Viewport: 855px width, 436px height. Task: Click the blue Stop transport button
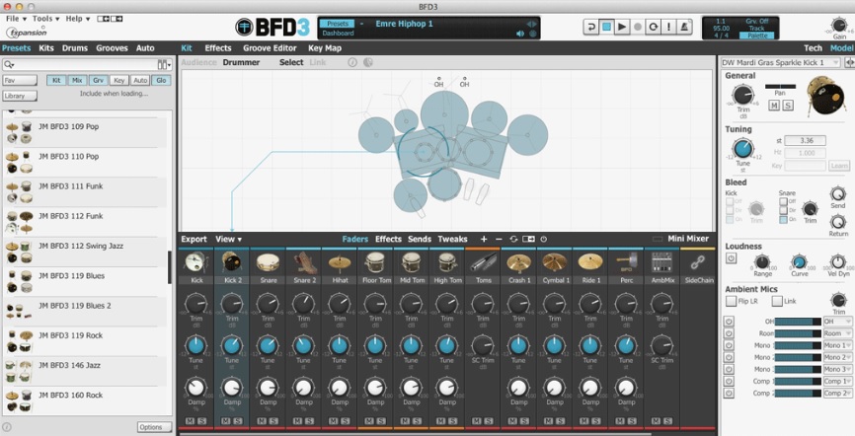click(x=606, y=27)
